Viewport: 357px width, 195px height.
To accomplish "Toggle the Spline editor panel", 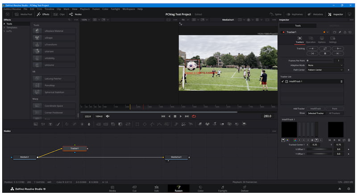I will [275, 14].
